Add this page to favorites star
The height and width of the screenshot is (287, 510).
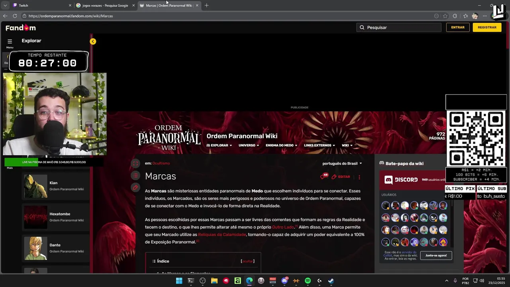click(445, 16)
